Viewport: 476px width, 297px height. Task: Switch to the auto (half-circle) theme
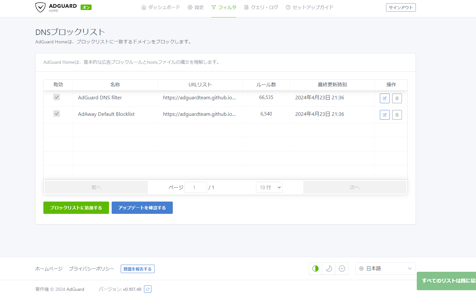coord(315,269)
